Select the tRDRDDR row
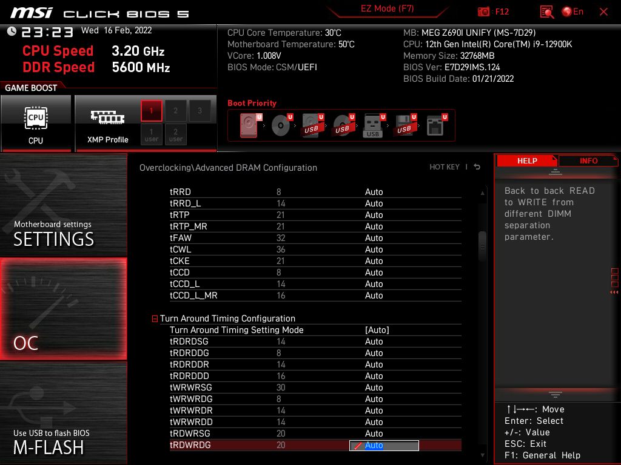 (315, 364)
